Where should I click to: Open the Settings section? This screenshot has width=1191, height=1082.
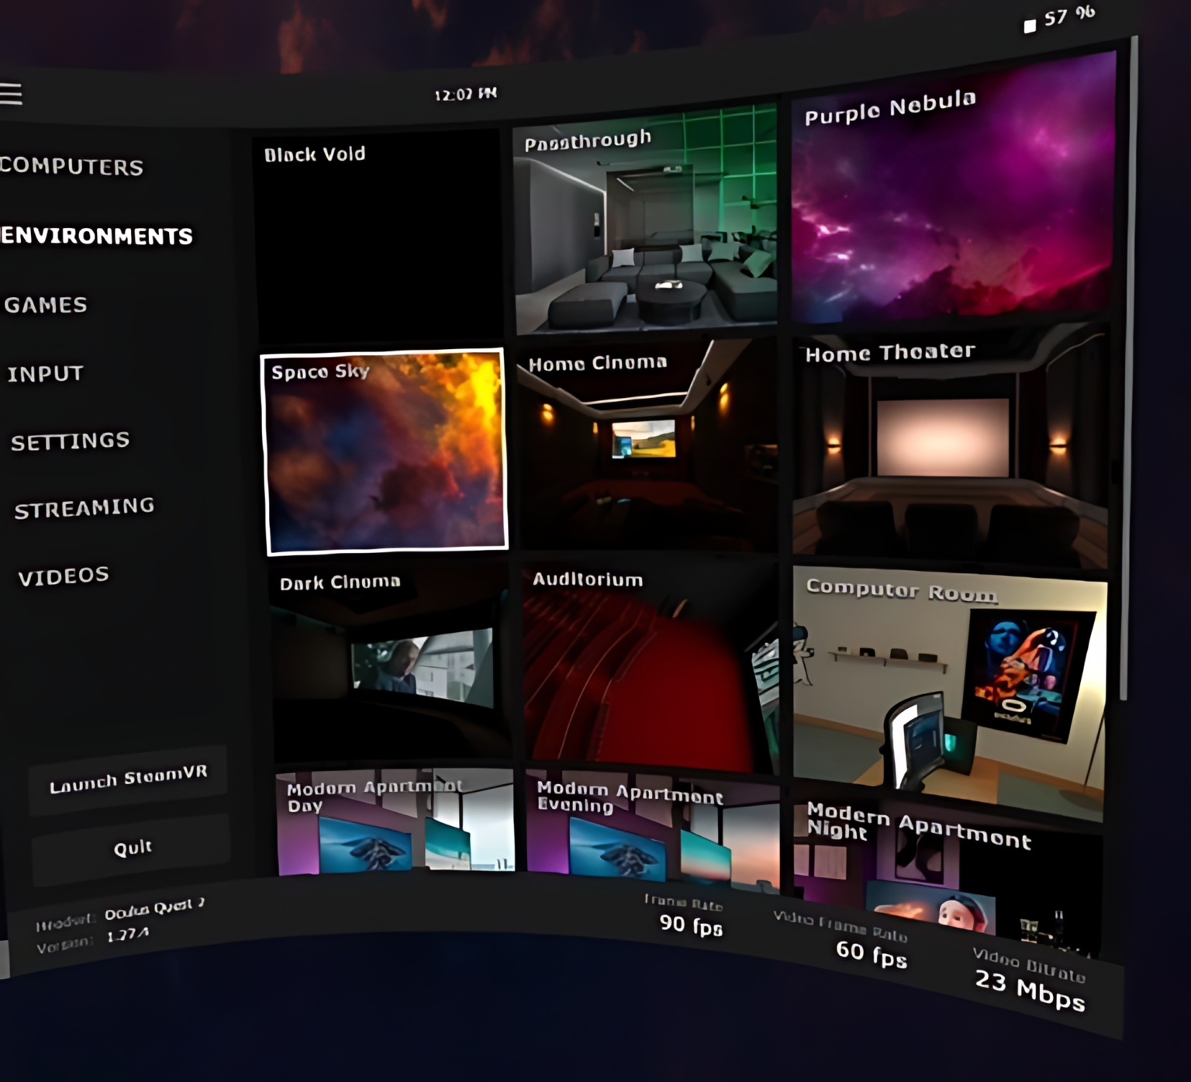[70, 441]
